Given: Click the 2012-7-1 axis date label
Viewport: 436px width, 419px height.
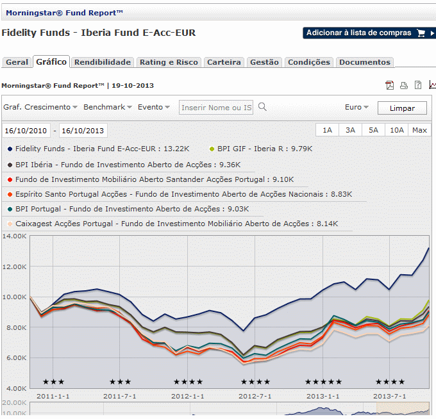Looking at the screenshot, I should point(255,396).
